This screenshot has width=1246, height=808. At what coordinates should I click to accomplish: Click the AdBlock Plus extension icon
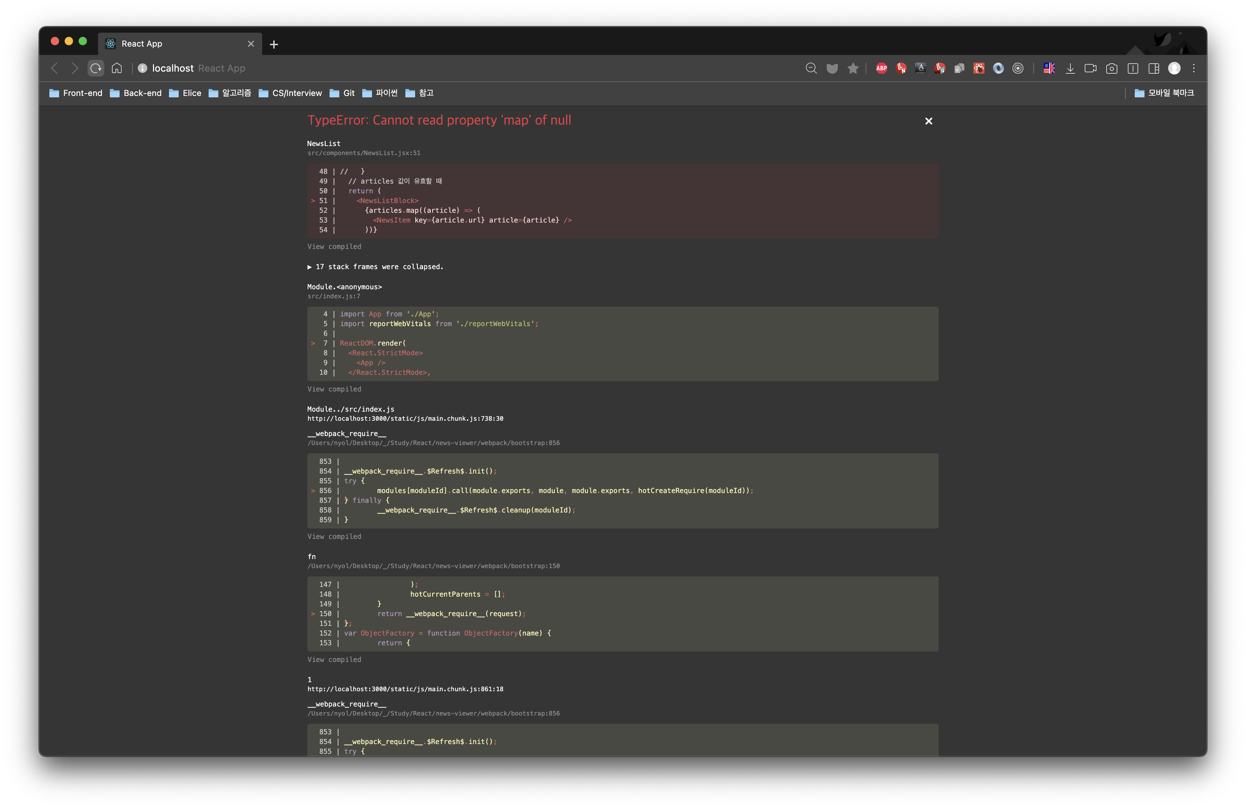[x=882, y=68]
